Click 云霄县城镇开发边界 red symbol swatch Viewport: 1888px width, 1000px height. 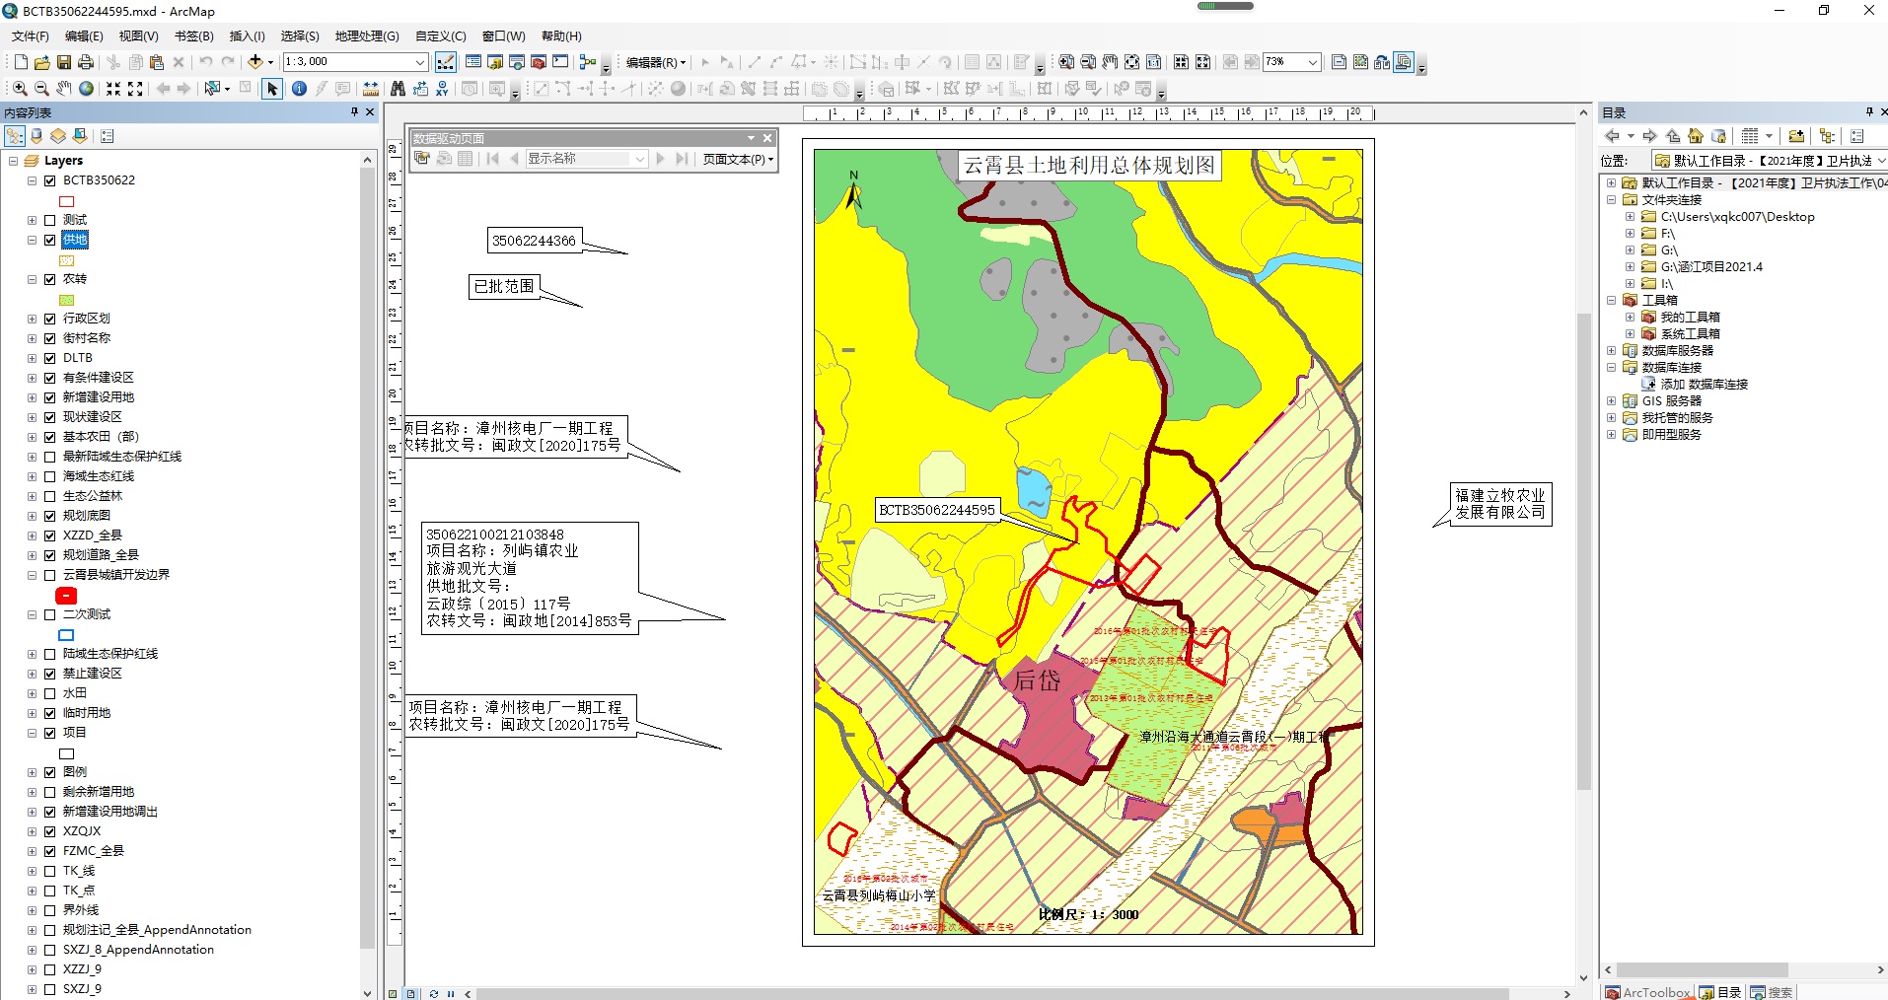(66, 596)
